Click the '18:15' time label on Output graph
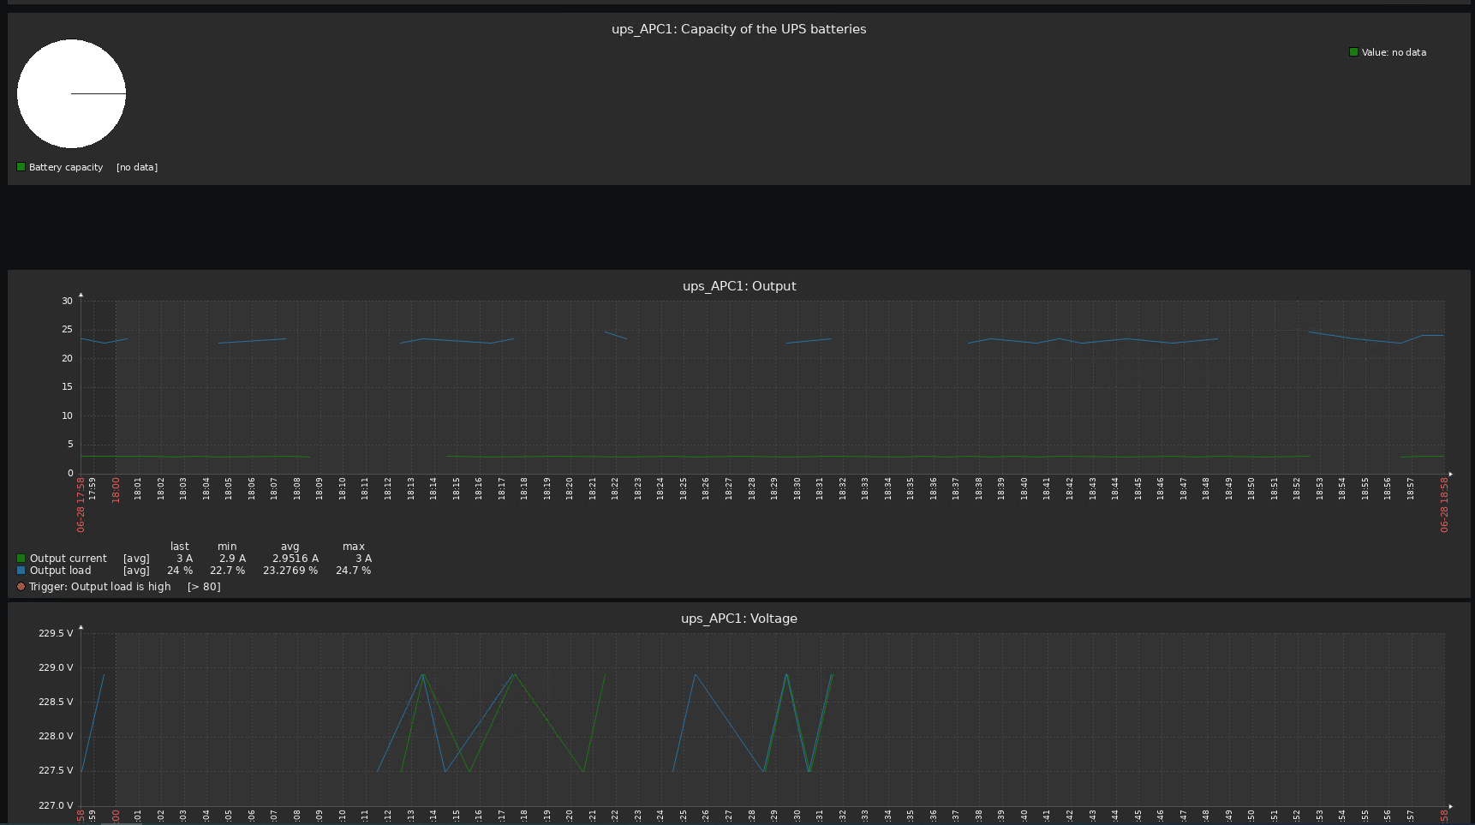Screen dimensions: 1475x825 coord(457,488)
